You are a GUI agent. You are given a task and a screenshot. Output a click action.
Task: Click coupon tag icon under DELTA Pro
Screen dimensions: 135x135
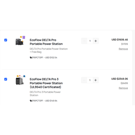tap(31, 58)
